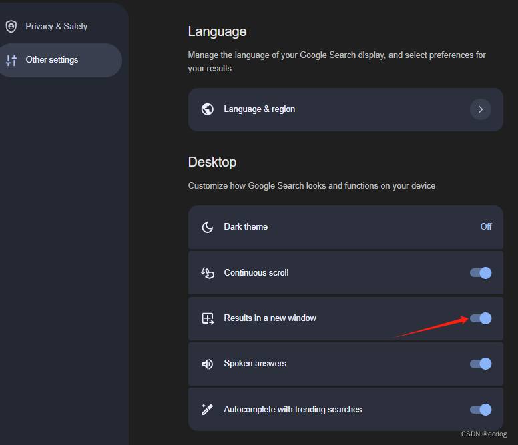Click the Other settings sliders icon
Screen dimensions: 518x445
pos(11,60)
